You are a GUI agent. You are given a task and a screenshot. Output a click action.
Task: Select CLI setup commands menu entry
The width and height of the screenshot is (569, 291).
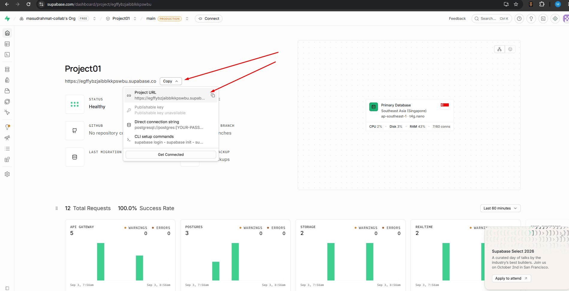tap(171, 139)
